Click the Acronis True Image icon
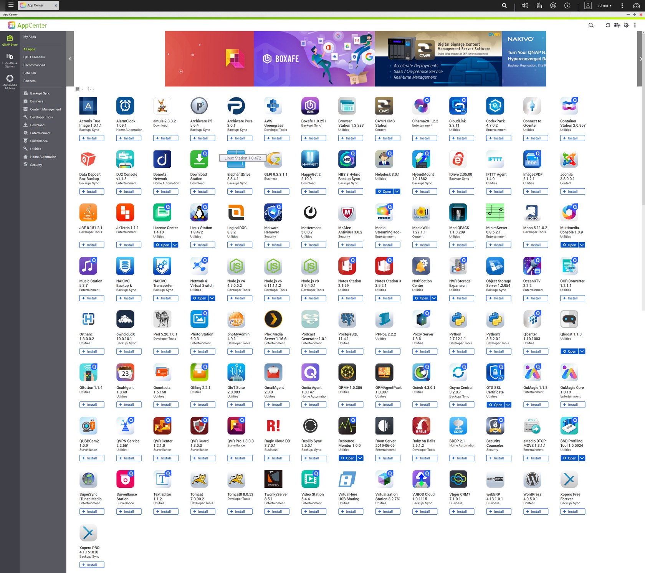645x573 pixels. click(88, 106)
